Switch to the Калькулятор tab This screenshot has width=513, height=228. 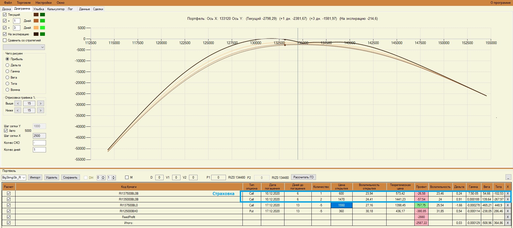[x=56, y=9]
